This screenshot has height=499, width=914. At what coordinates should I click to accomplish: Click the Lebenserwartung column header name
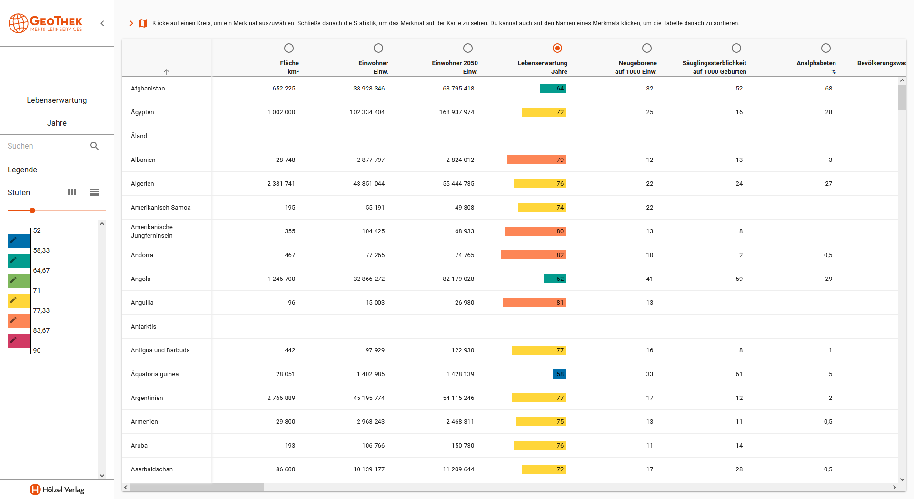click(542, 63)
